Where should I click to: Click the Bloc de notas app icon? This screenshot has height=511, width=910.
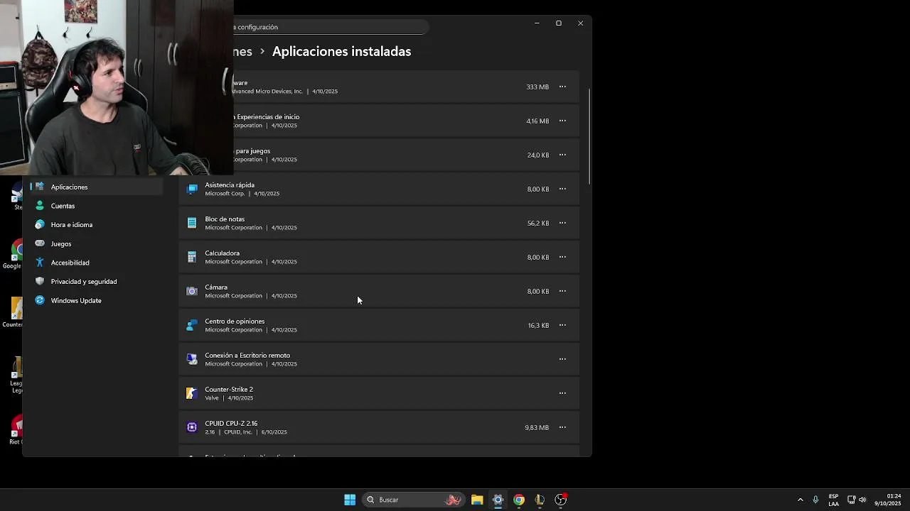click(x=192, y=223)
